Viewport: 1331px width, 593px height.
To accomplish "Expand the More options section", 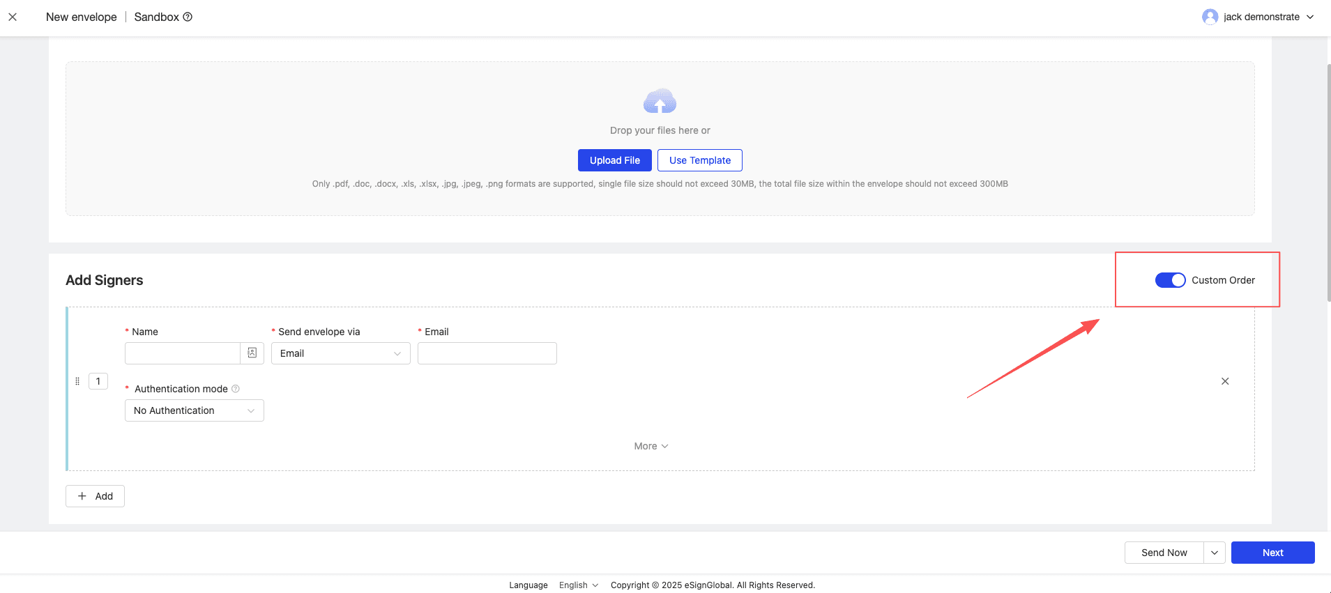I will (651, 446).
